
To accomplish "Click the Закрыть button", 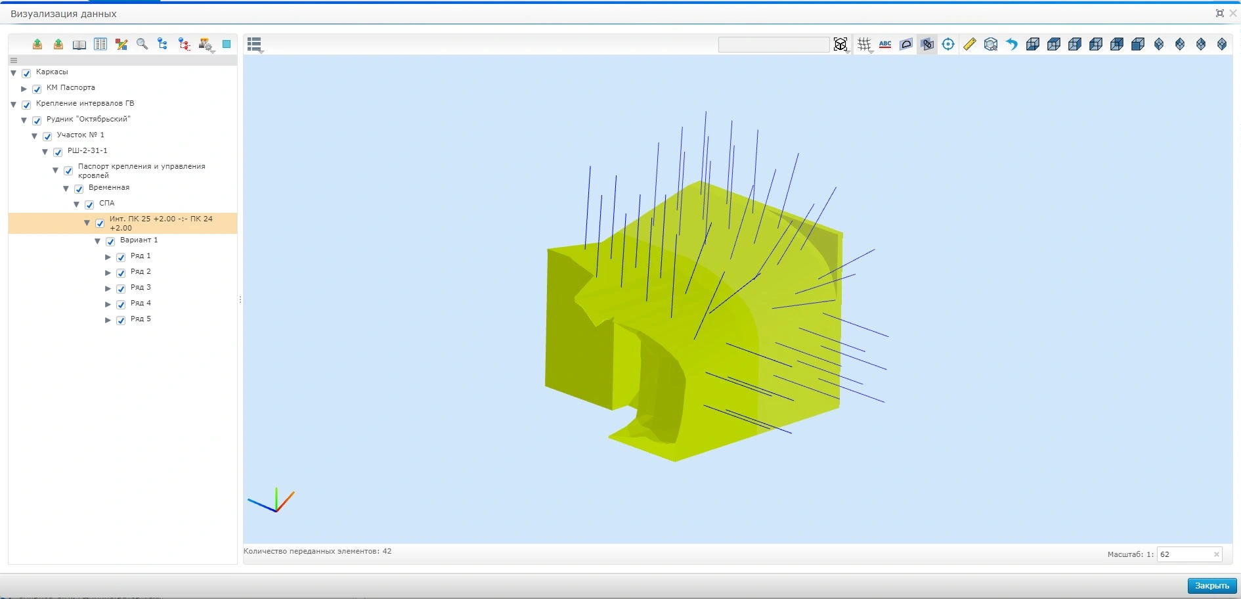I will 1212,586.
